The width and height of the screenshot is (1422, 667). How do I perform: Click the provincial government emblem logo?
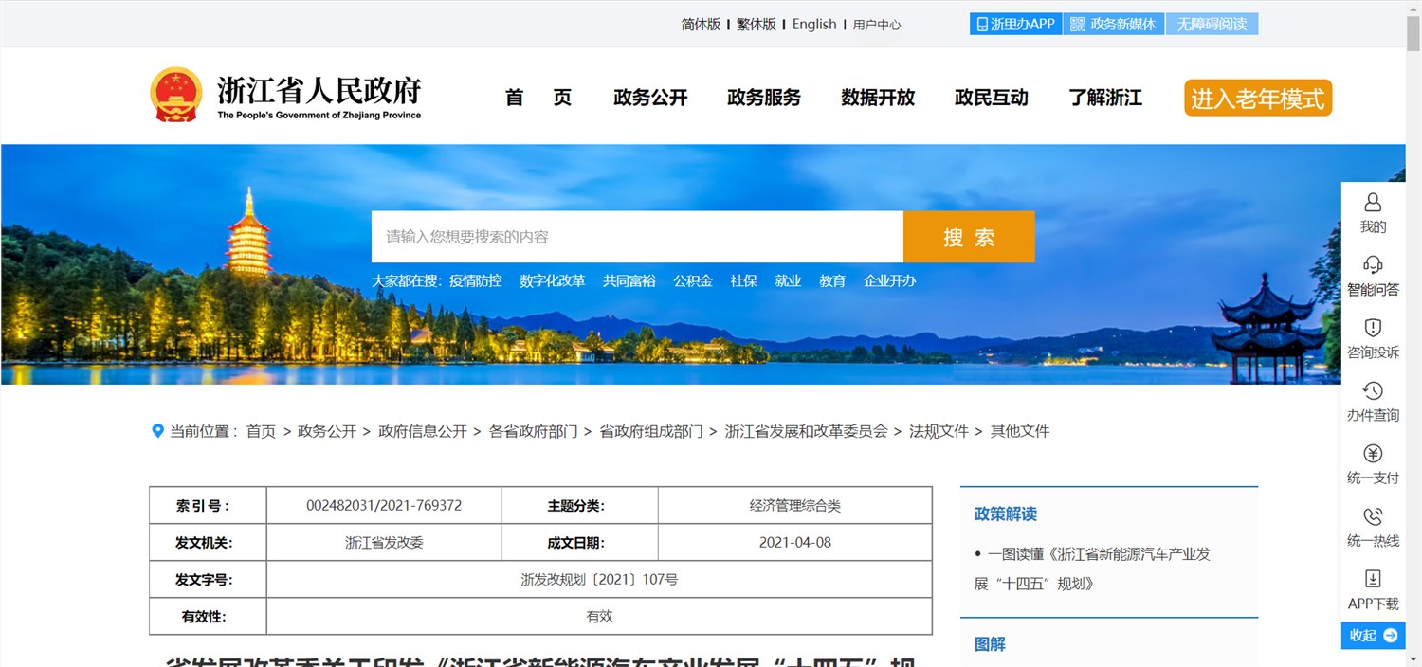click(176, 94)
